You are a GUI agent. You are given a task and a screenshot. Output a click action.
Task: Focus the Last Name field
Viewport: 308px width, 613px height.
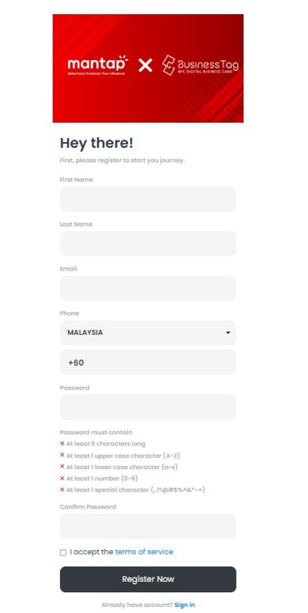tap(148, 244)
